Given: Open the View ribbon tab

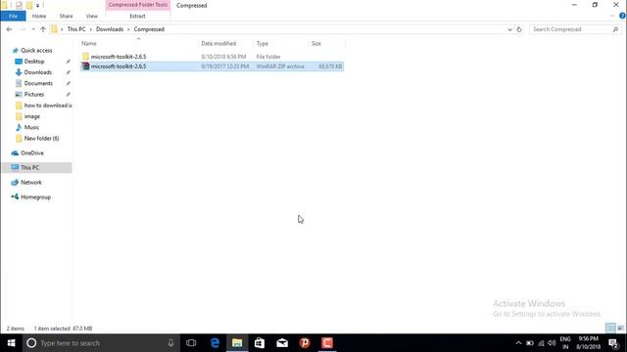Looking at the screenshot, I should pyautogui.click(x=91, y=16).
